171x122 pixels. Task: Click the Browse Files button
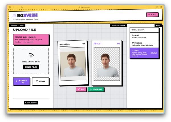31,67
